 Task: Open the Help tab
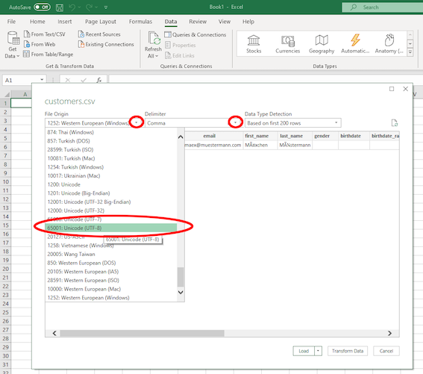pos(248,22)
